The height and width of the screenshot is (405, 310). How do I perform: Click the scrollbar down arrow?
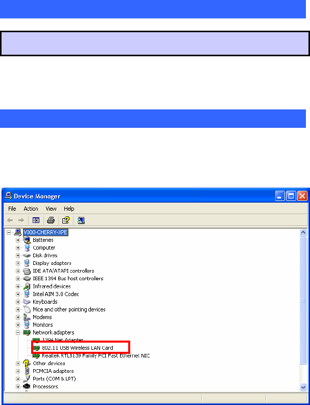click(303, 387)
